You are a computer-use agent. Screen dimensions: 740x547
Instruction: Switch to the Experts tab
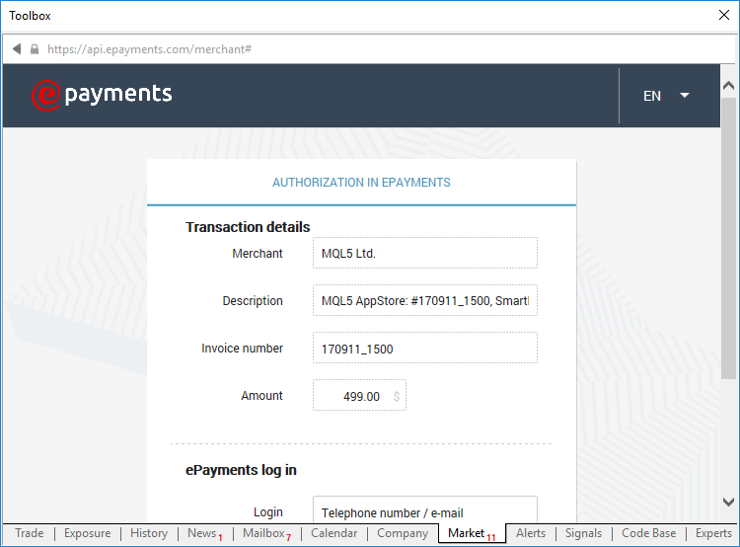click(713, 533)
